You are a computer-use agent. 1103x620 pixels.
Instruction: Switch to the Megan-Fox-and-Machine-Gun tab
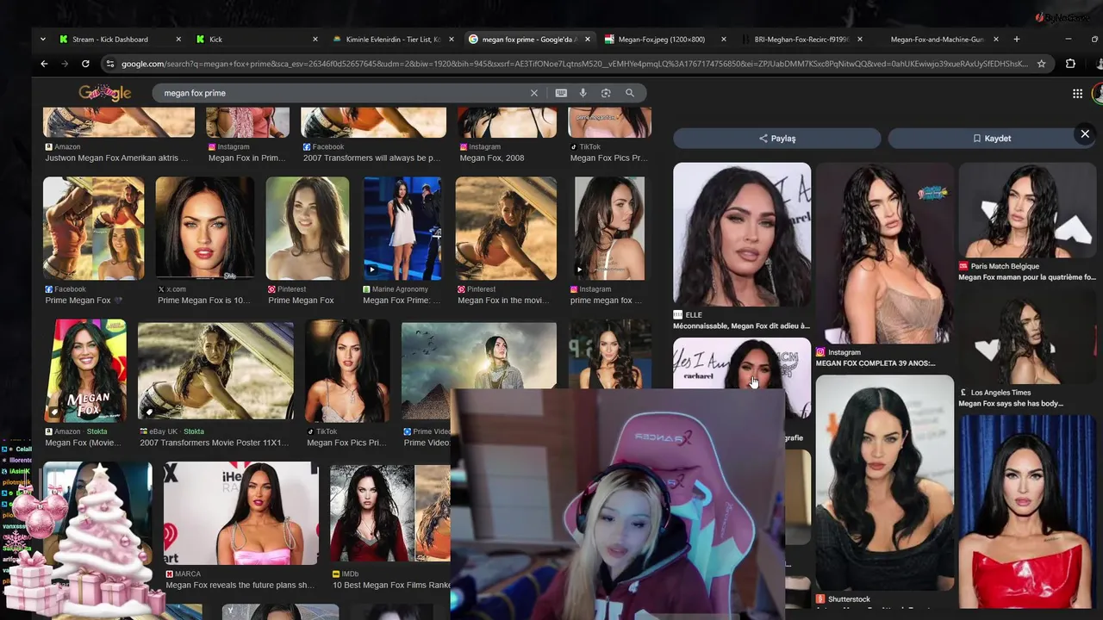938,39
